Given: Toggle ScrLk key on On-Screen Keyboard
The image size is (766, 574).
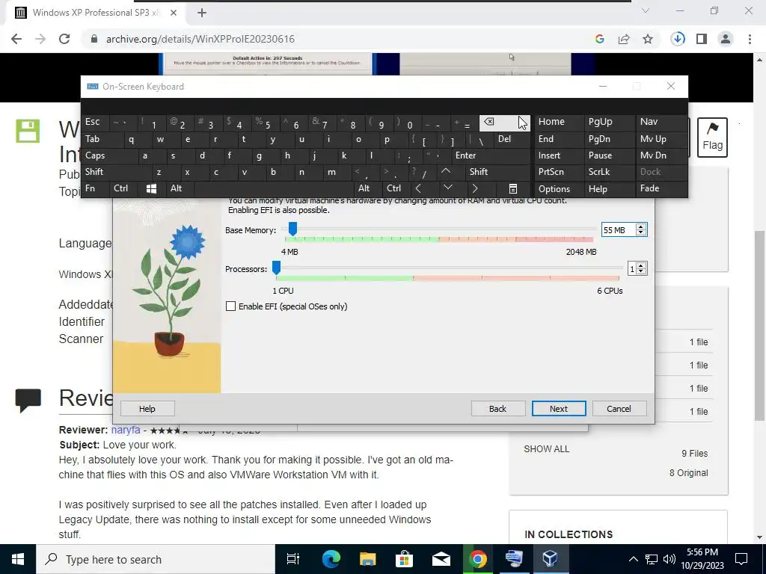Looking at the screenshot, I should pos(608,172).
